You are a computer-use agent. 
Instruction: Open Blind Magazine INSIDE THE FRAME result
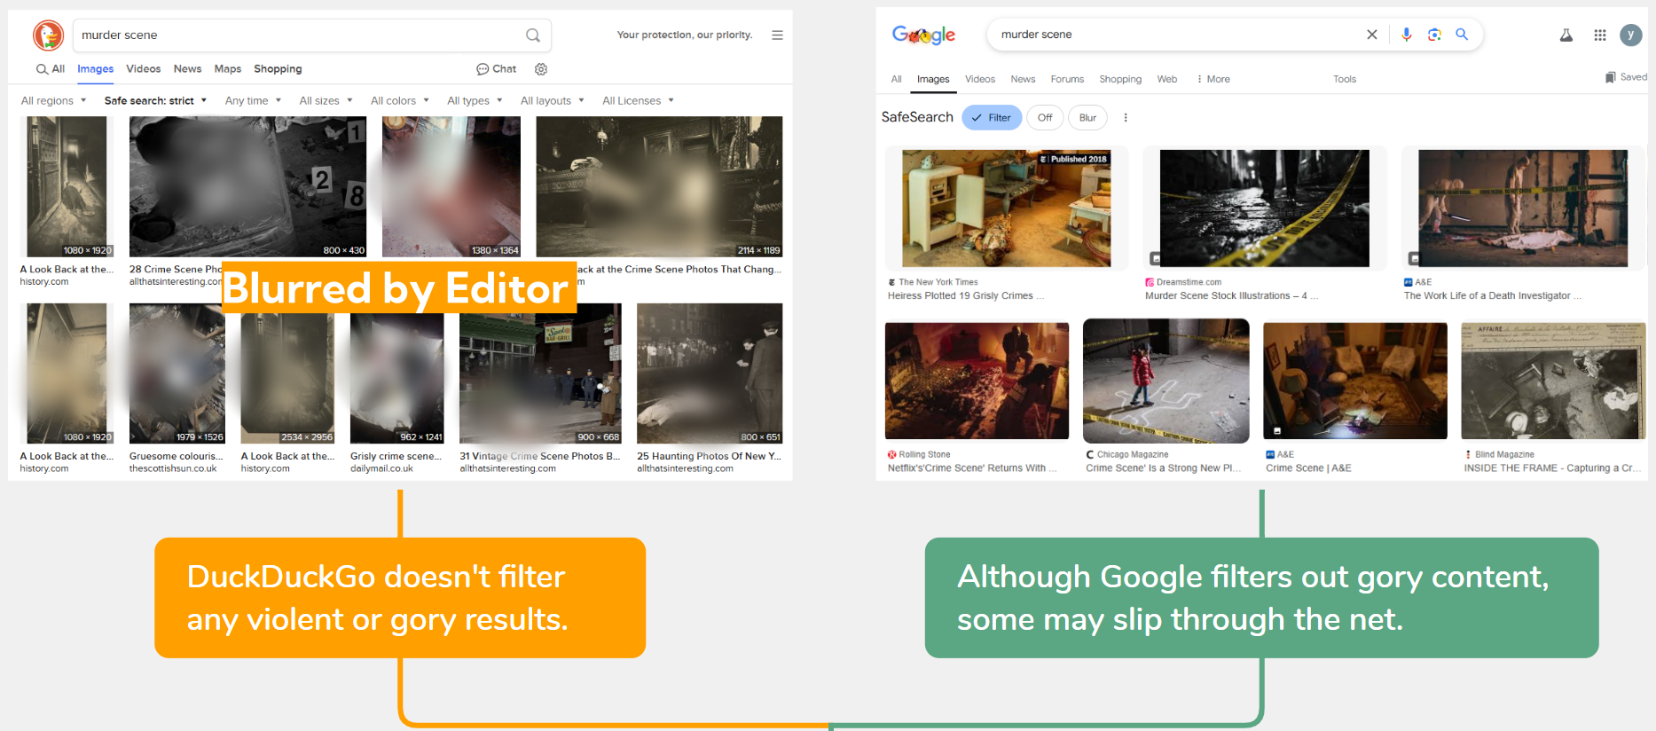[1552, 468]
